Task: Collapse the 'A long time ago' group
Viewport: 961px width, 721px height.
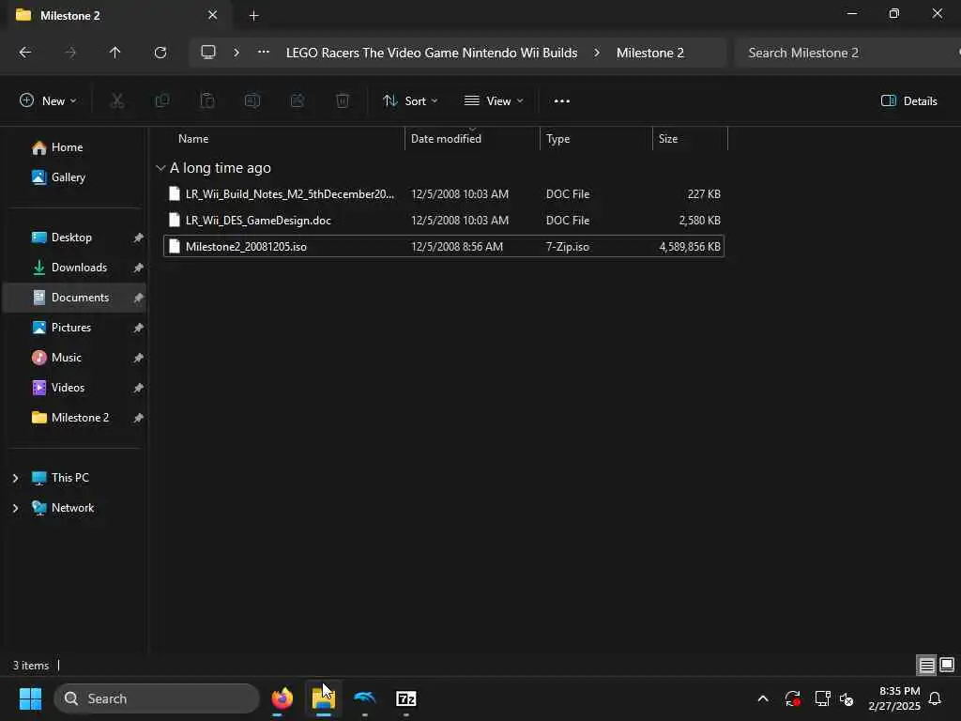Action: pyautogui.click(x=160, y=168)
